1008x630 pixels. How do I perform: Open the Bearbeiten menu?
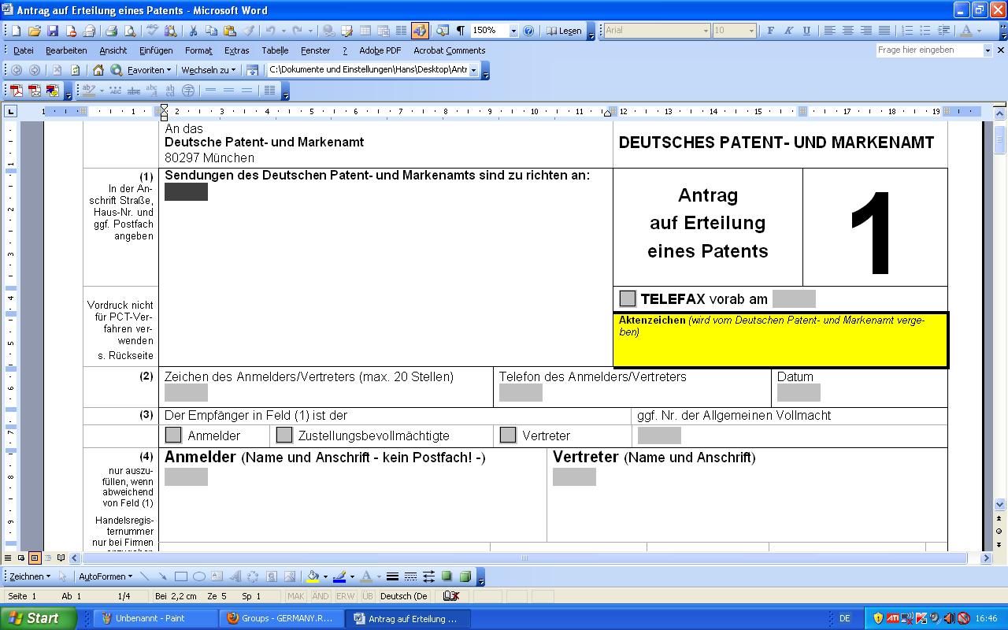click(66, 50)
